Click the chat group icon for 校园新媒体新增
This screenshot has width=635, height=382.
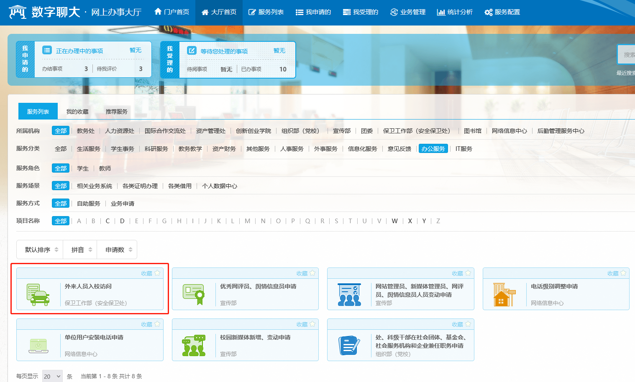click(x=194, y=346)
